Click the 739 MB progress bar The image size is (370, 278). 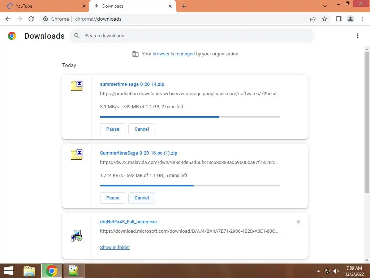(x=190, y=117)
